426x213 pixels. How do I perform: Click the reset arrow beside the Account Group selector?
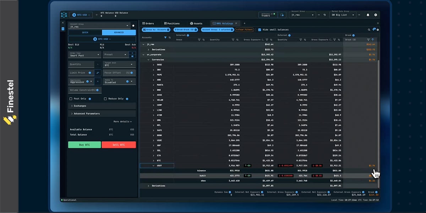[x=324, y=15]
